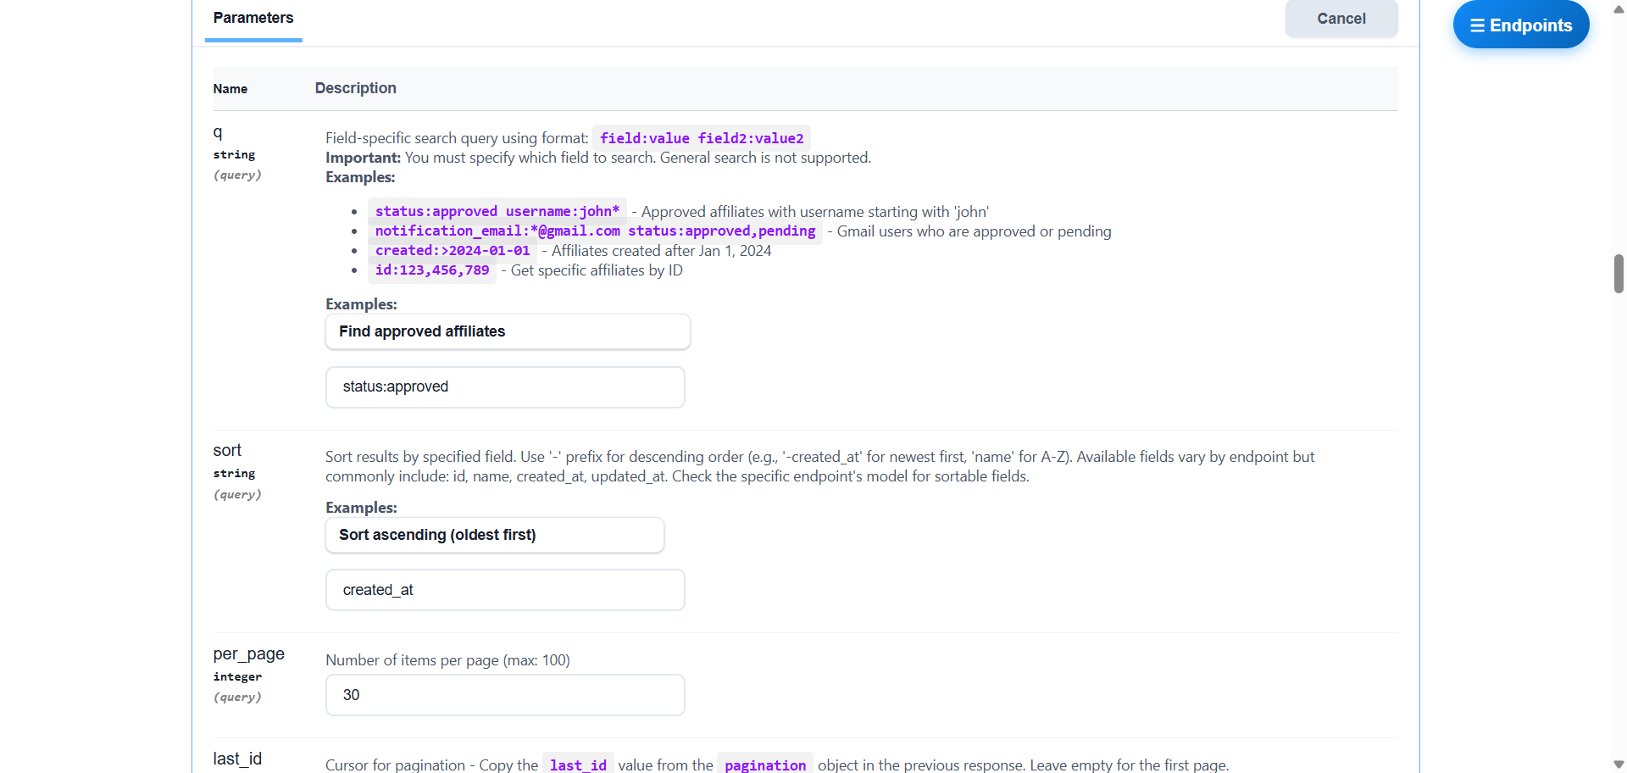Click the 'last_id' inline code label
The height and width of the screenshot is (773, 1627).
pyautogui.click(x=578, y=765)
